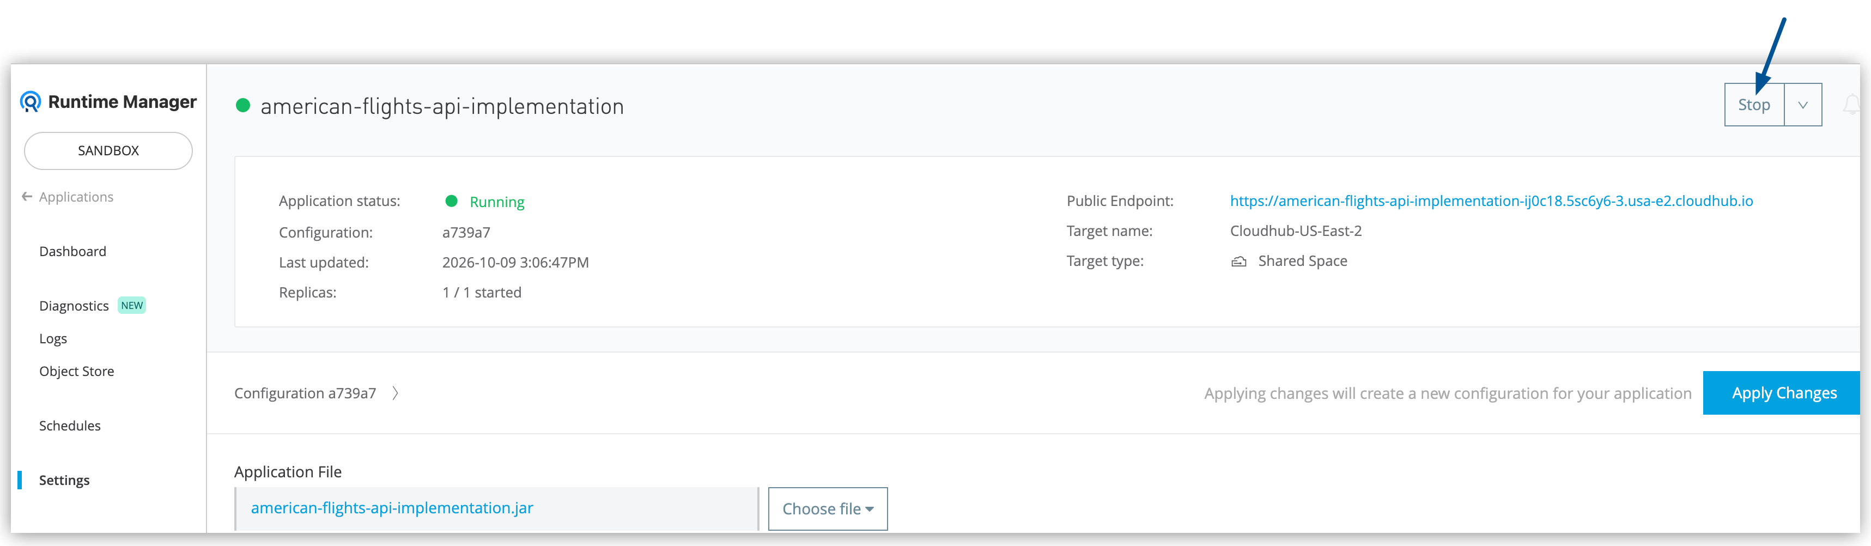The height and width of the screenshot is (546, 1871).
Task: Click the Application File heading
Action: [288, 471]
